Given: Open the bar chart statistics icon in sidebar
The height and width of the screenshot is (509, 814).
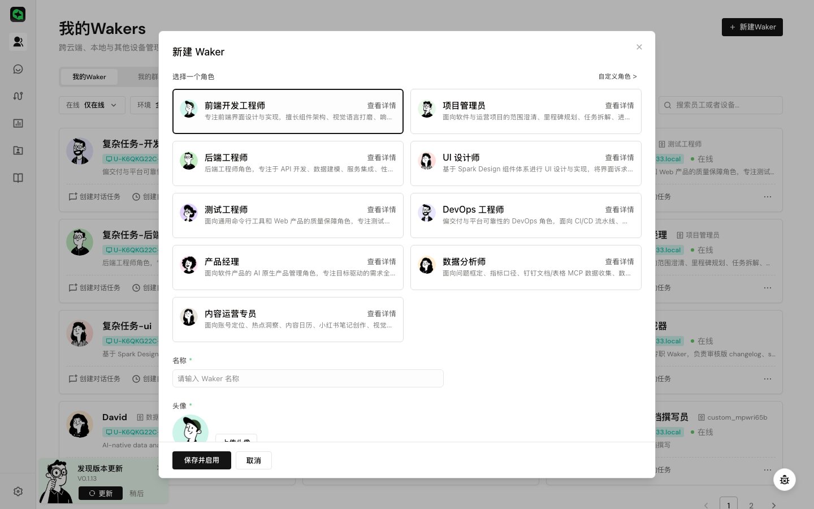Looking at the screenshot, I should pyautogui.click(x=18, y=123).
